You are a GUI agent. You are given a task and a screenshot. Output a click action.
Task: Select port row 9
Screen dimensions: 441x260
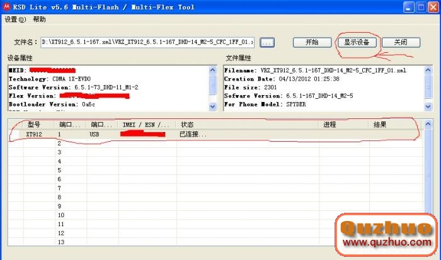[x=215, y=206]
